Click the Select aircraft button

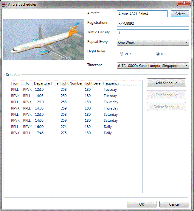(x=180, y=14)
